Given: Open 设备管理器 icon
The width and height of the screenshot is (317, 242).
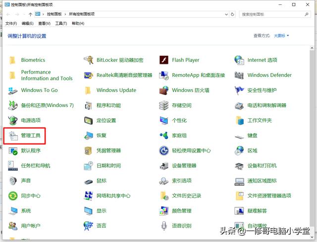Looking at the screenshot, I should [164, 166].
